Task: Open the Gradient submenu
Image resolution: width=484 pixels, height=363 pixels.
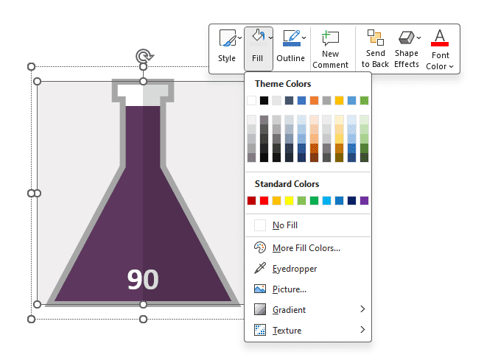Action: 308,310
